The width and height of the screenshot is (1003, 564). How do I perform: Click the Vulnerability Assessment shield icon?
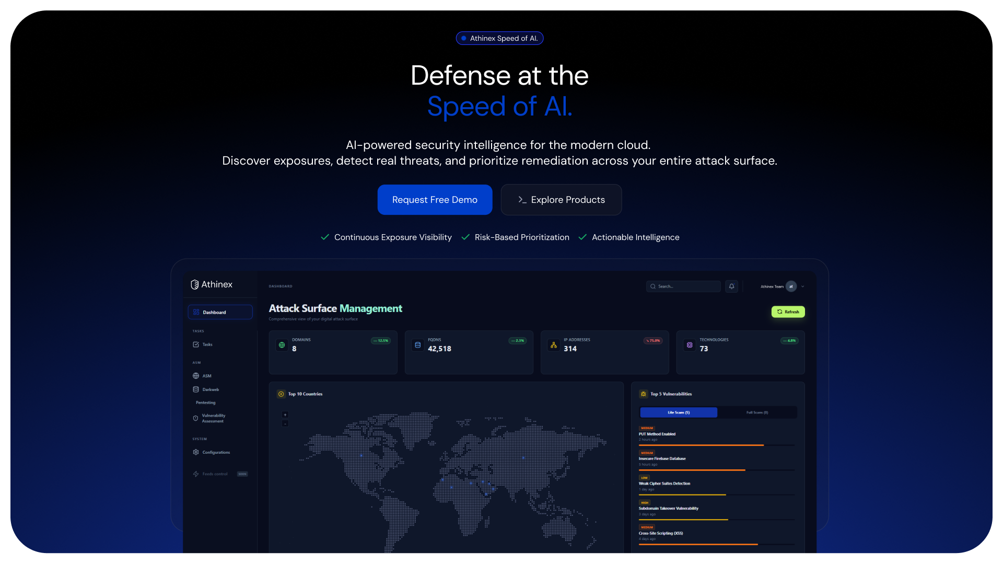click(195, 418)
